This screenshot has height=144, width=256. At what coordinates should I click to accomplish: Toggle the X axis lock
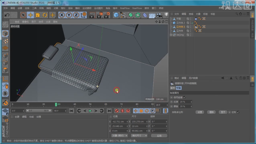62,15
